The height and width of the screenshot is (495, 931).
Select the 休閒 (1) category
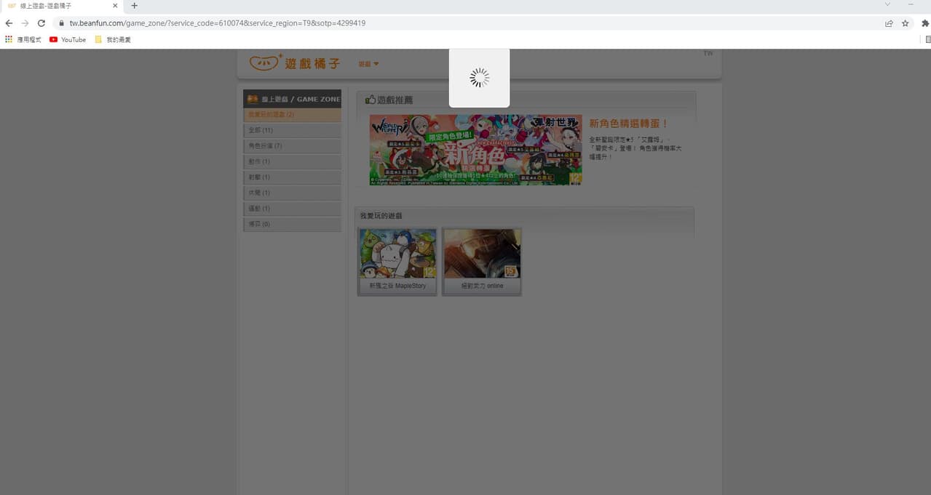[x=292, y=193]
